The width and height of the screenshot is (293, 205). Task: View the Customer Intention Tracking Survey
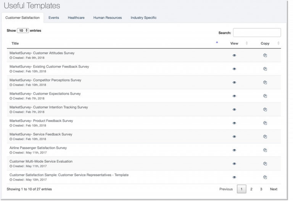(x=234, y=110)
